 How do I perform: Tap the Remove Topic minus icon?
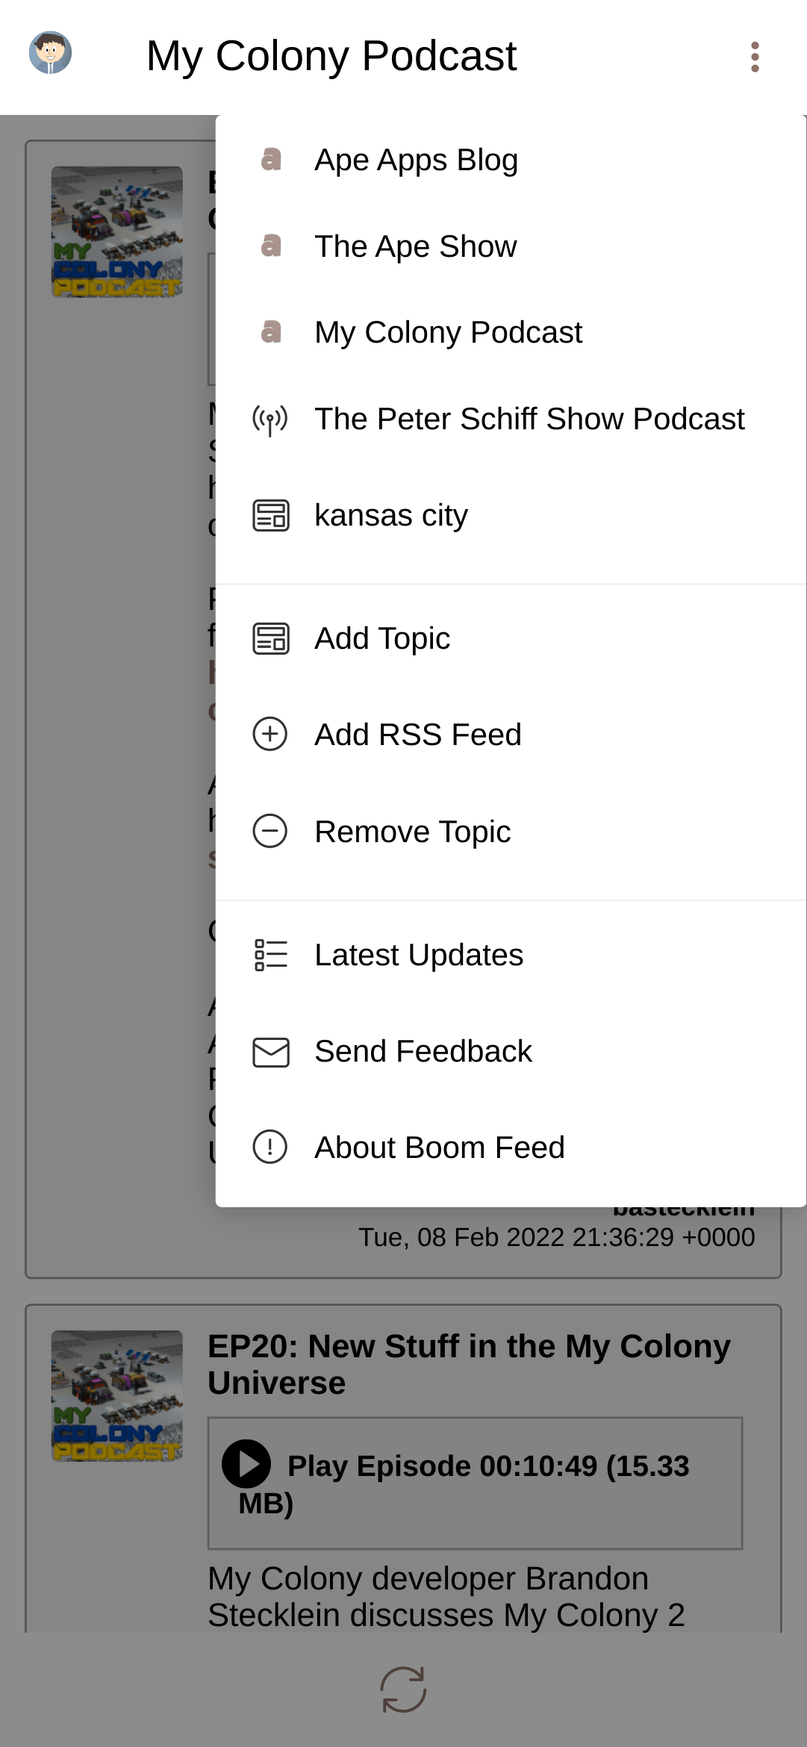[x=270, y=831]
